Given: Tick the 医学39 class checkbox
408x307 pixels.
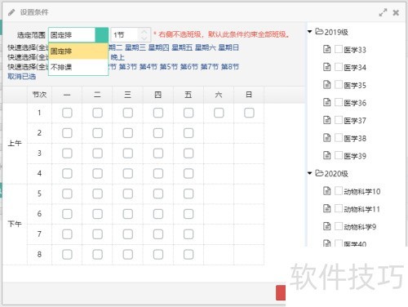Looking at the screenshot, I should pyautogui.click(x=339, y=155).
